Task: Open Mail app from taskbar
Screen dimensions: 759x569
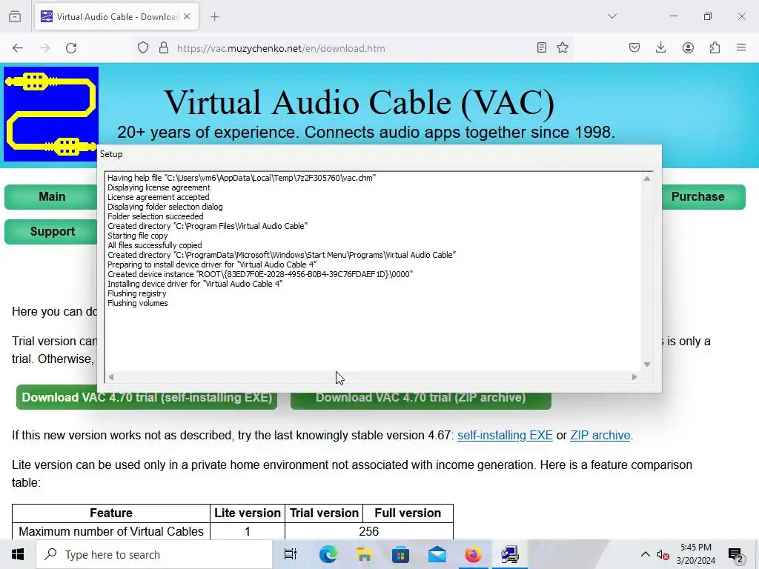Action: (x=437, y=554)
